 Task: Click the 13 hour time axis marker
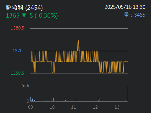point(117,107)
